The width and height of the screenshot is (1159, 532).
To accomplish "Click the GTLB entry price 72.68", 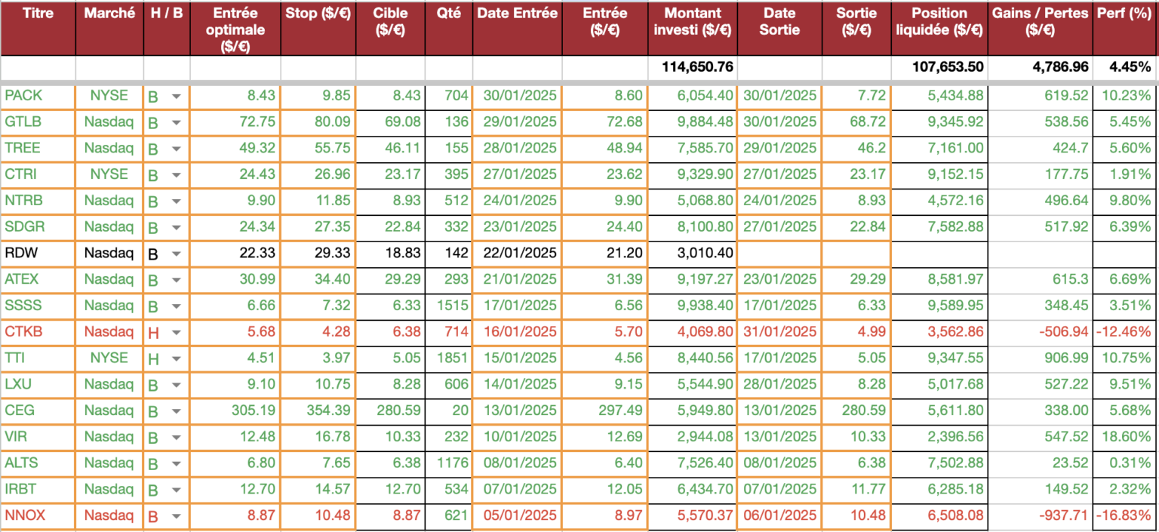I will point(605,122).
